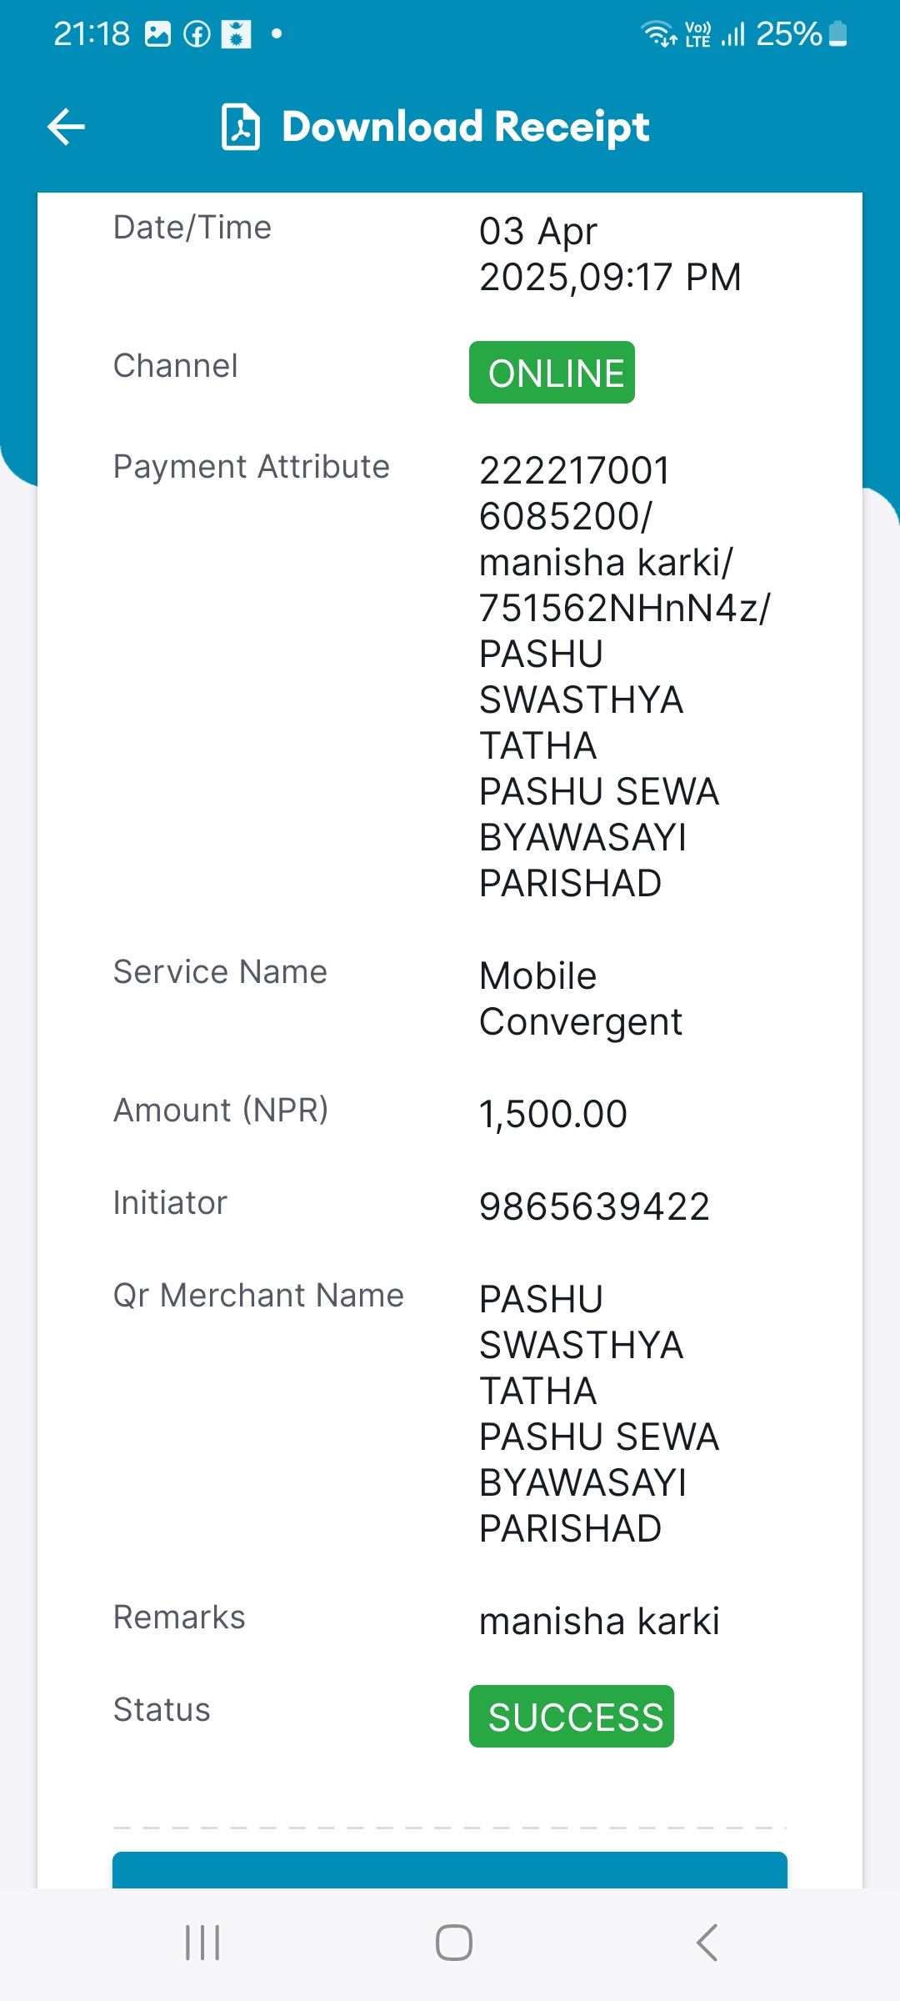Select the initiator number 9865639422

(x=594, y=1206)
